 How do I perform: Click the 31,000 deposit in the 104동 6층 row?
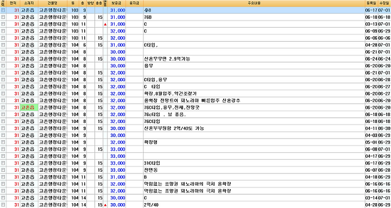(x=118, y=45)
